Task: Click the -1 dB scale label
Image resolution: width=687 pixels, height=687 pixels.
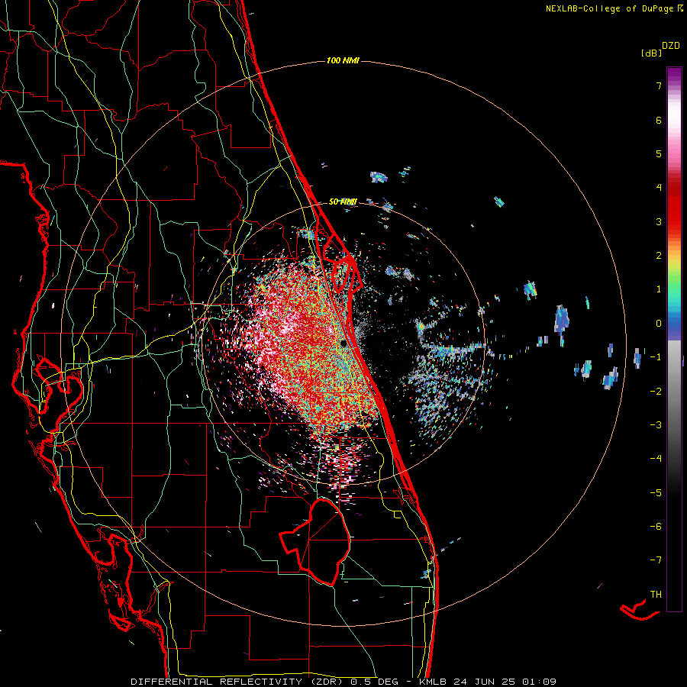Action: tap(656, 357)
